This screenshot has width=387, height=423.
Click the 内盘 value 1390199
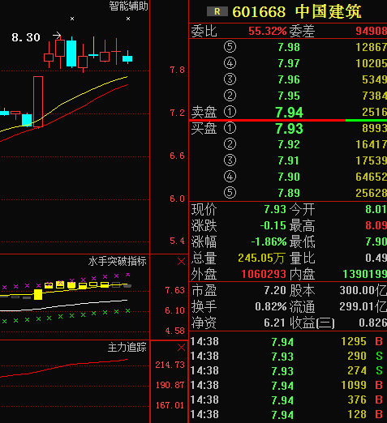pos(365,274)
